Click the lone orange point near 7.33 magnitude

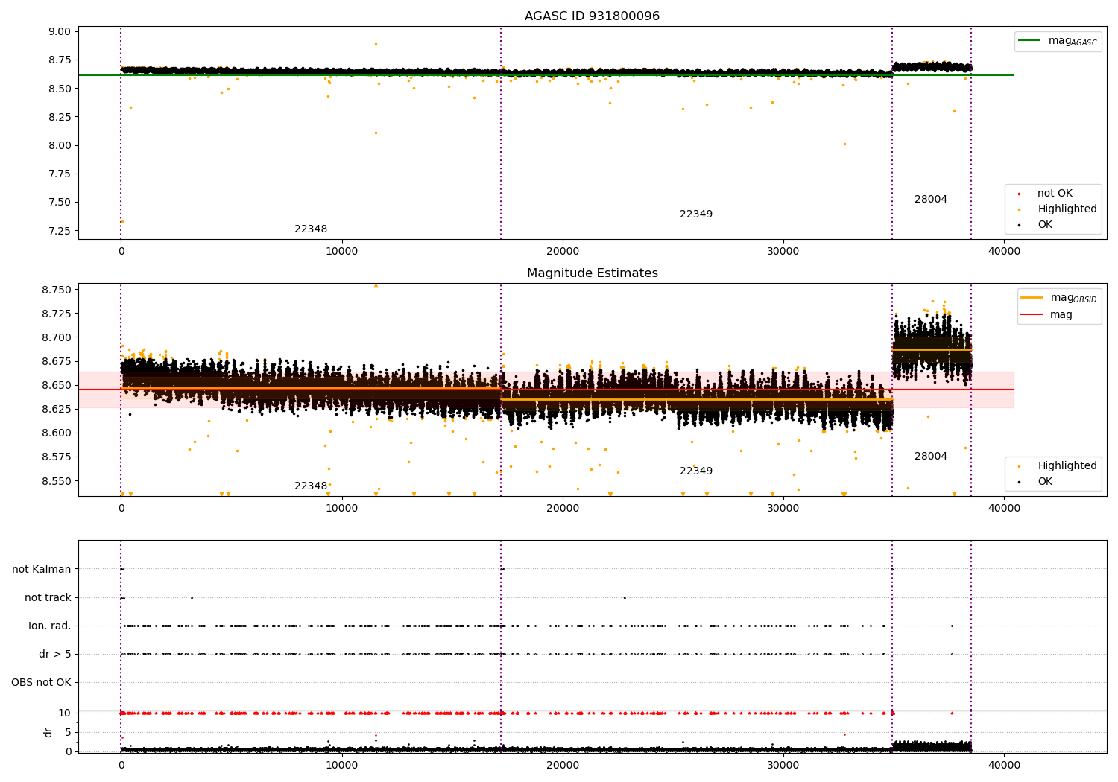122,221
